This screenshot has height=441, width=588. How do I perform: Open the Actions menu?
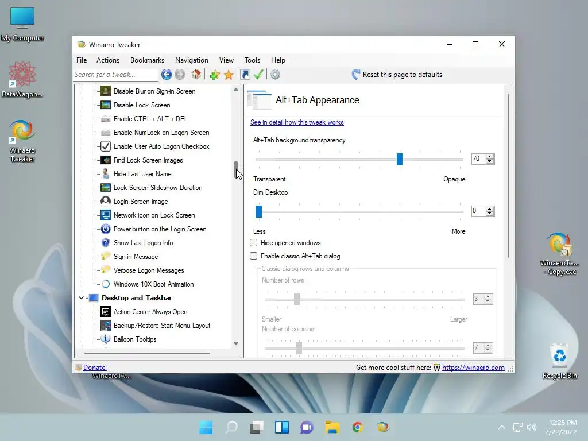tap(108, 60)
